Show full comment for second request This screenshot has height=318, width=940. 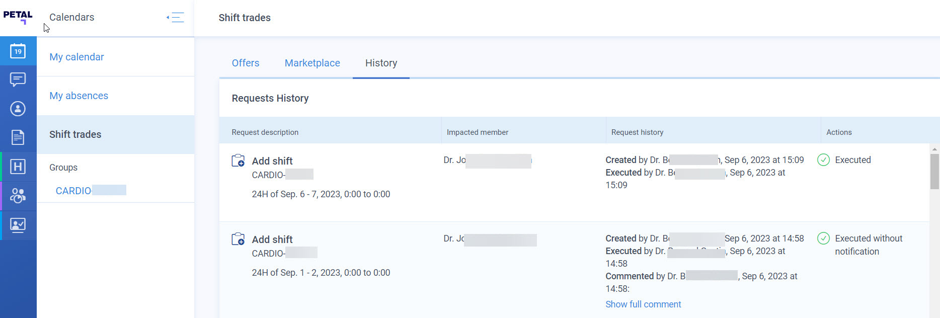coord(643,304)
